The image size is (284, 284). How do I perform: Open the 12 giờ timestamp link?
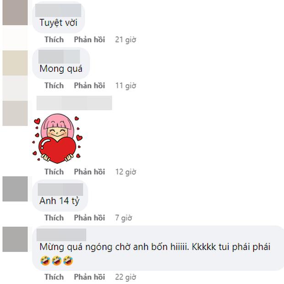click(x=126, y=172)
